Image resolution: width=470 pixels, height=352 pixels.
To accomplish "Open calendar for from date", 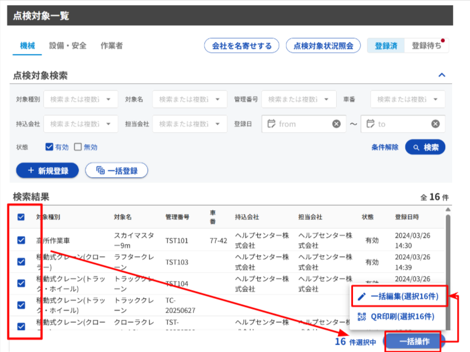I will 271,124.
